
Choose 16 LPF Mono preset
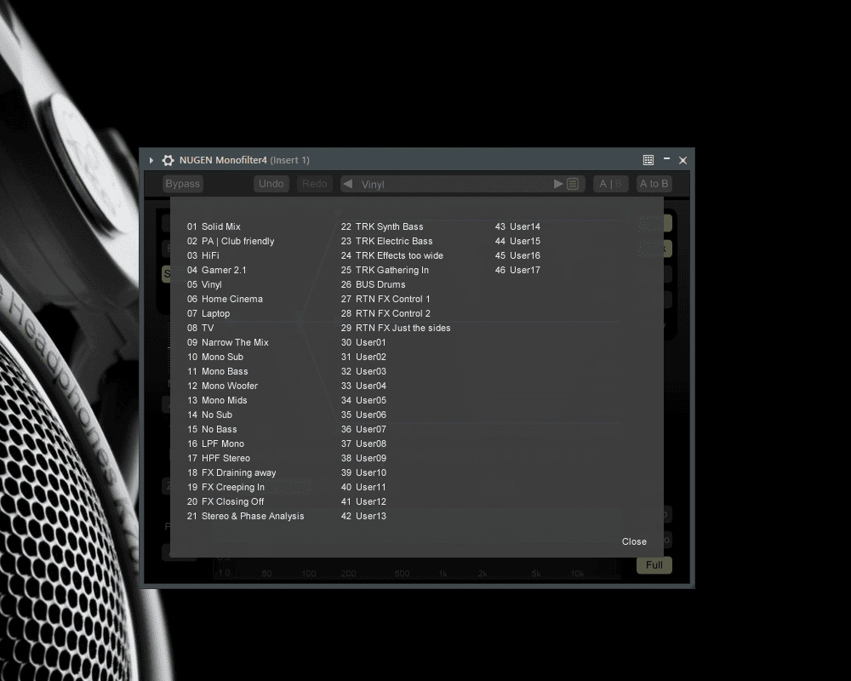tap(215, 444)
